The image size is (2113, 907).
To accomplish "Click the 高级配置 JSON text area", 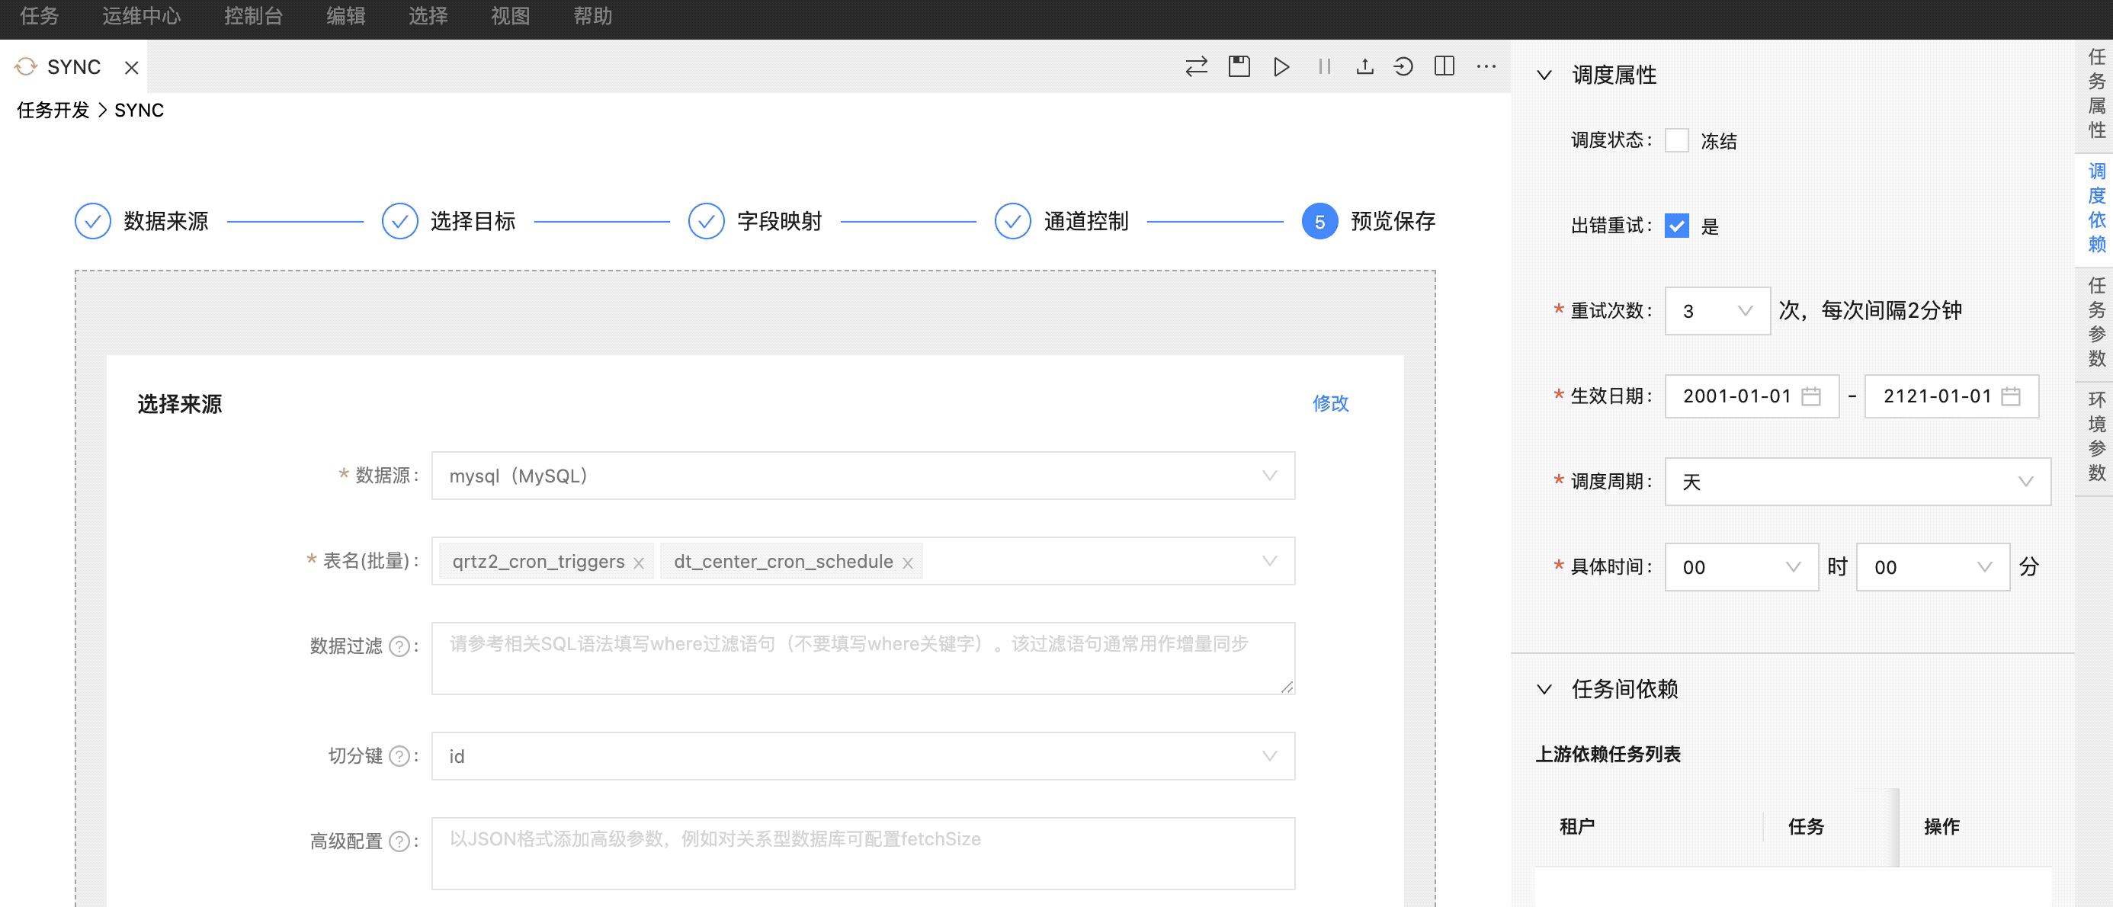I will tap(863, 854).
